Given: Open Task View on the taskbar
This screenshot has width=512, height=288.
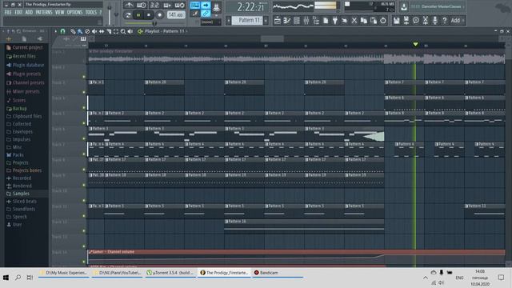Looking at the screenshot, I should [30, 278].
